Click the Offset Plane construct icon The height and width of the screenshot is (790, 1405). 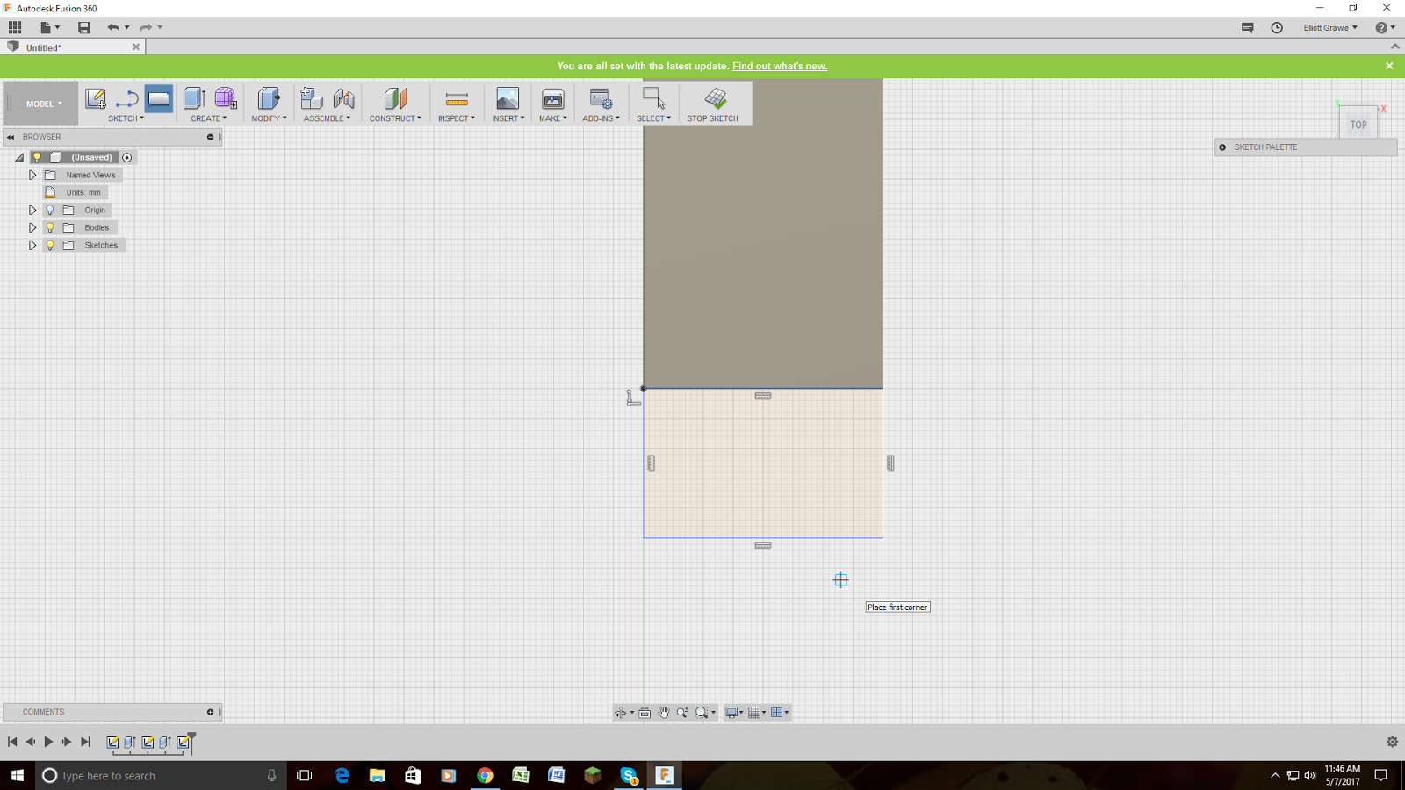[x=395, y=98]
